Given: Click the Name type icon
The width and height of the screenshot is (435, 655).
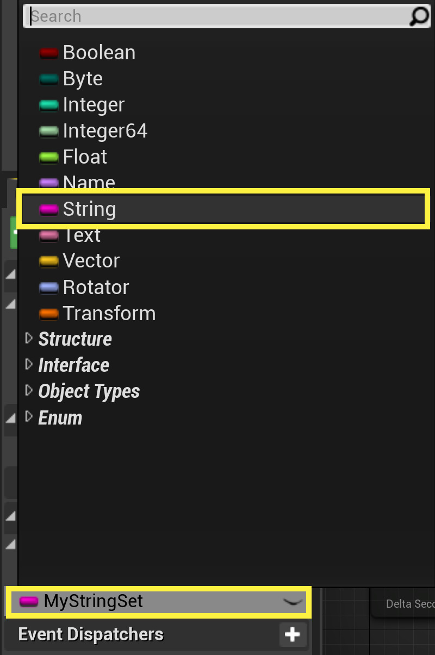Looking at the screenshot, I should tap(49, 182).
